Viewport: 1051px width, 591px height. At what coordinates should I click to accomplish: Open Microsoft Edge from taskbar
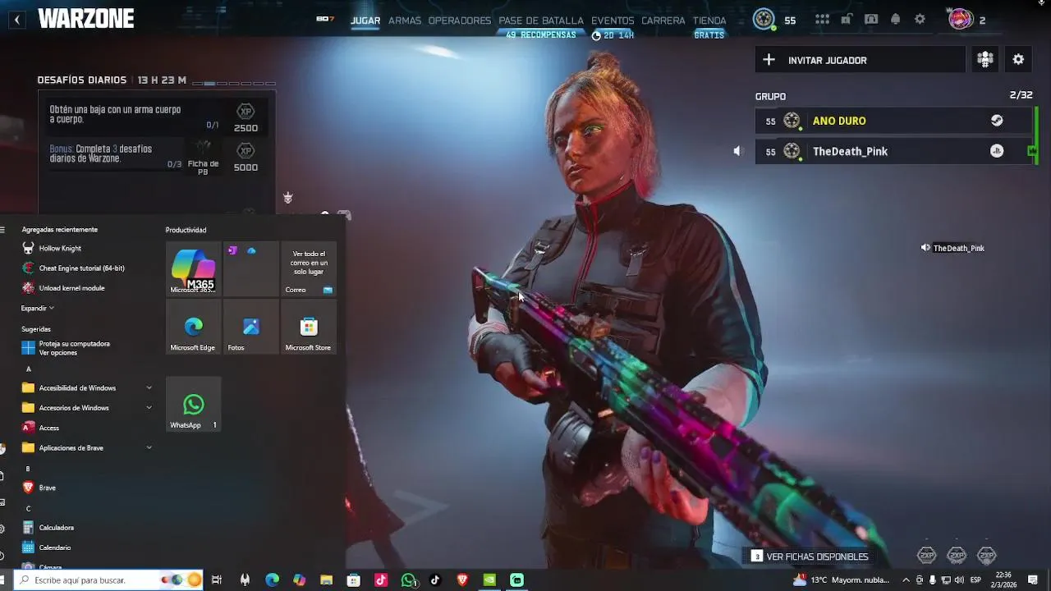272,580
